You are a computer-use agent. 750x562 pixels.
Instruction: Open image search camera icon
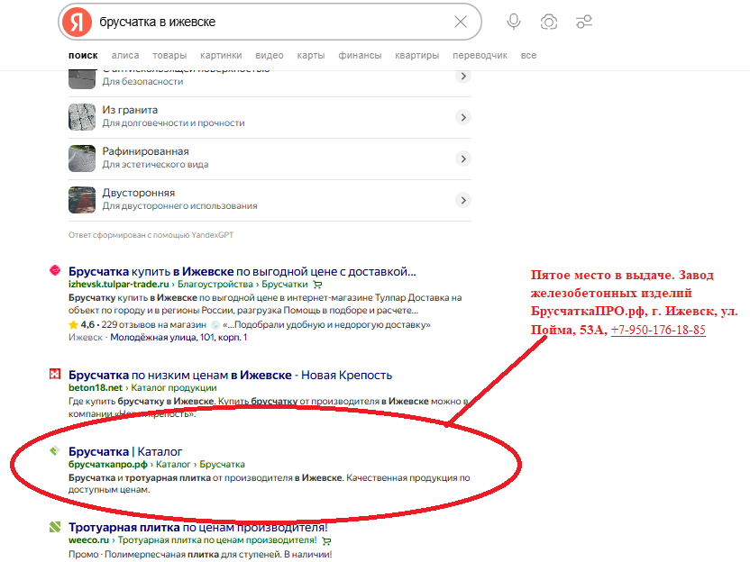tap(549, 22)
